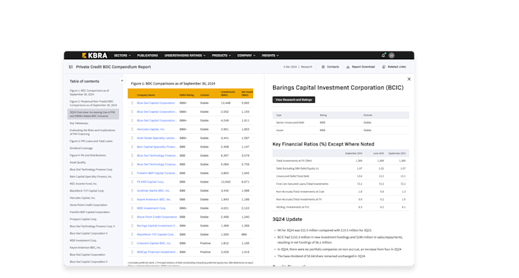Go to Prospect Capital Corp. contents entry
This screenshot has height=278, width=519.
click(x=83, y=220)
